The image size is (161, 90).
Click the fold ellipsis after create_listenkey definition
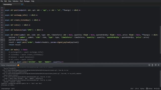click(39, 20)
